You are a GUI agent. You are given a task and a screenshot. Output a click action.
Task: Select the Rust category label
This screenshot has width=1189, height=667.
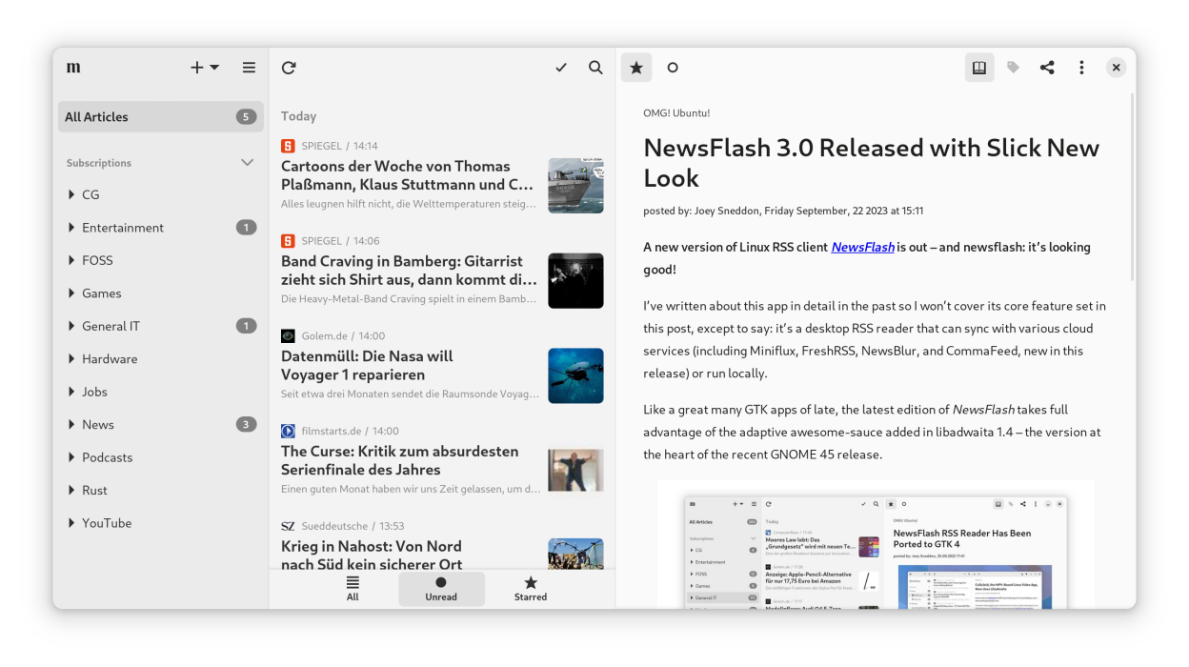tap(94, 490)
